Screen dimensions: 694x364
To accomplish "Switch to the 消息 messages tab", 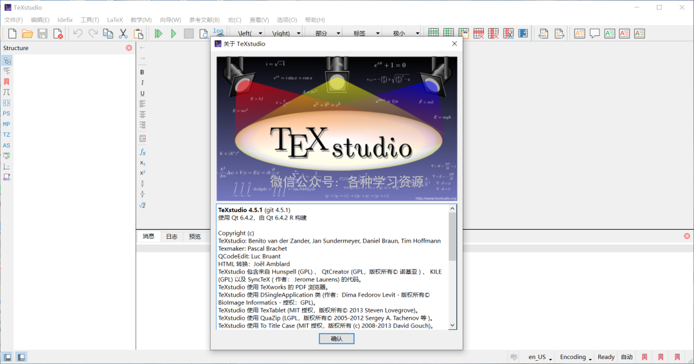I will coord(148,237).
